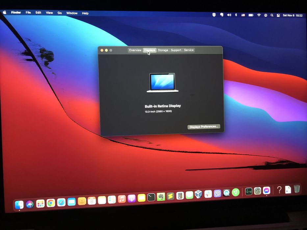Open System Preferences from the Dock
This screenshot has width=307, height=230.
[257, 191]
